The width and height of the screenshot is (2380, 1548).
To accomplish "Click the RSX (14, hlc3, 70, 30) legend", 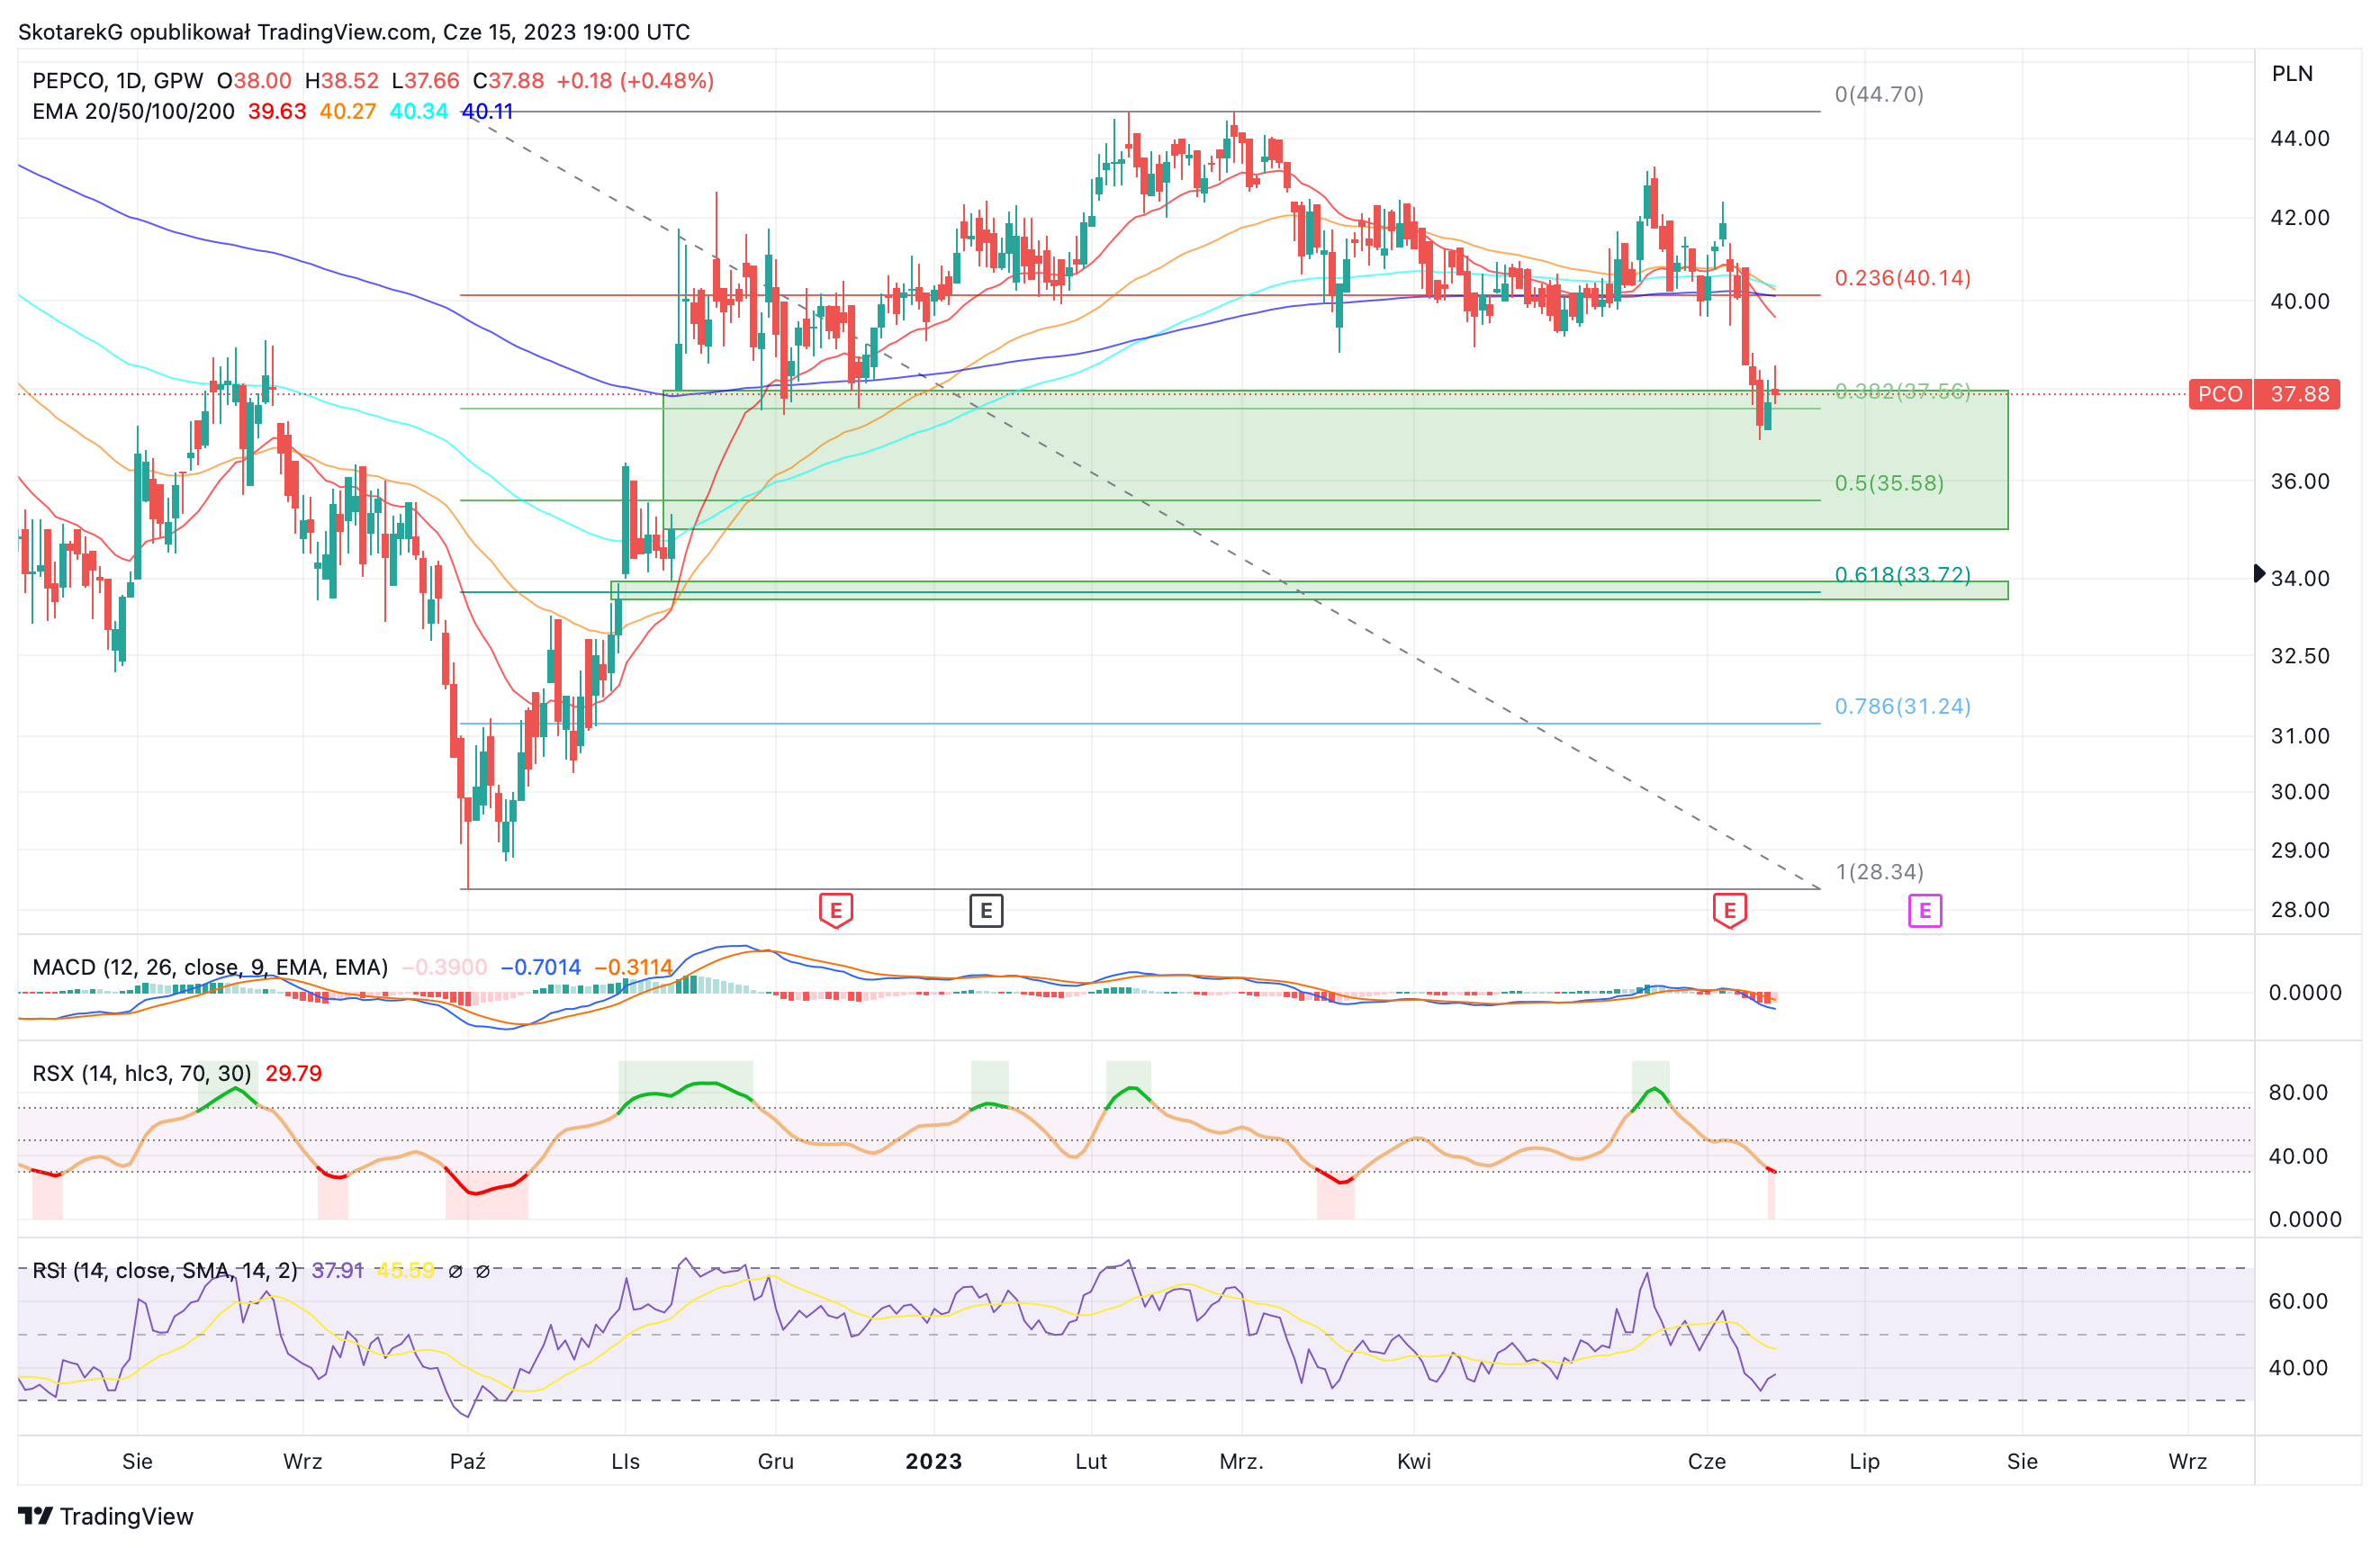I will (x=142, y=1073).
